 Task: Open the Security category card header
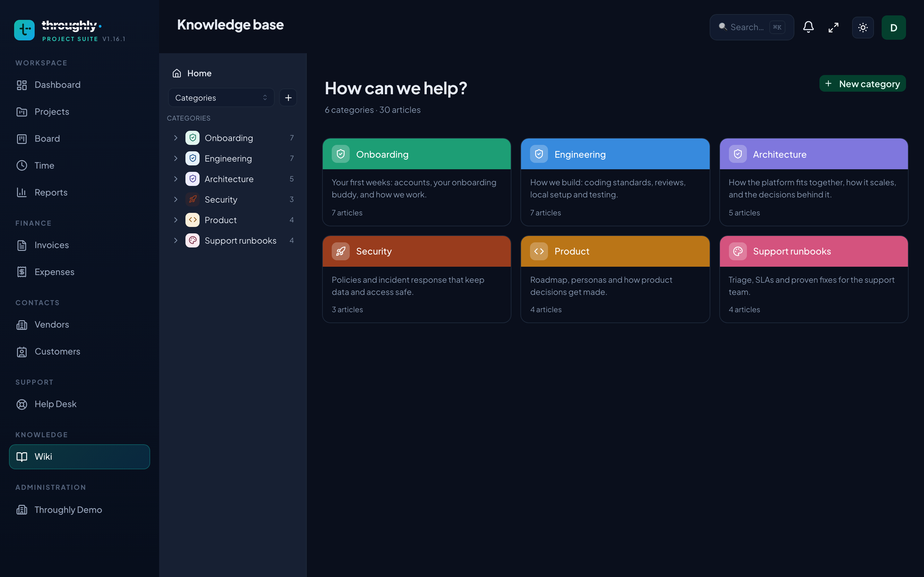[x=416, y=251]
